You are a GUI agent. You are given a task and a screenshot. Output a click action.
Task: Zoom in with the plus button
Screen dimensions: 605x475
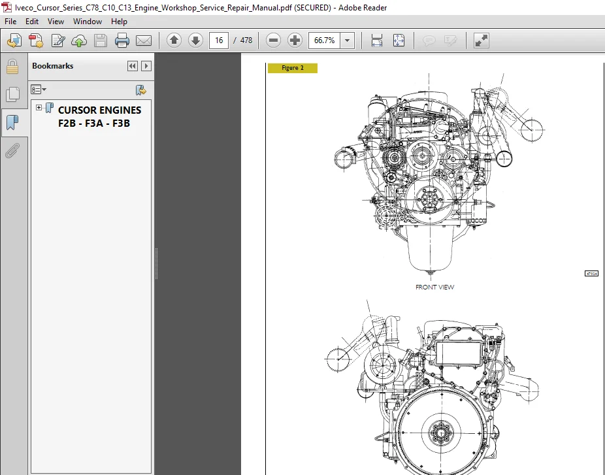[295, 40]
